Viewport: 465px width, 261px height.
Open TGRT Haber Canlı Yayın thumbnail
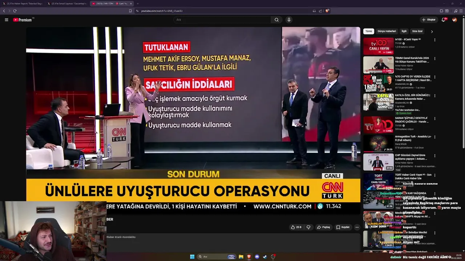(378, 181)
